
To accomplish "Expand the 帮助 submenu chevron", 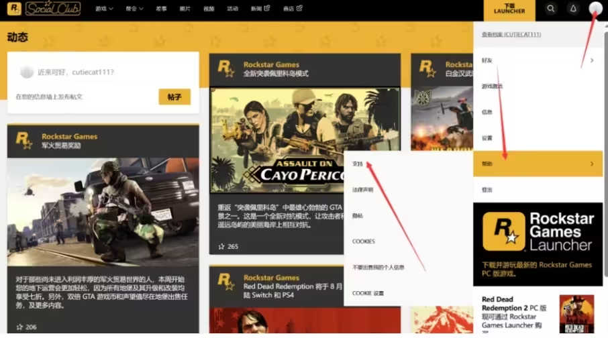I will (592, 164).
